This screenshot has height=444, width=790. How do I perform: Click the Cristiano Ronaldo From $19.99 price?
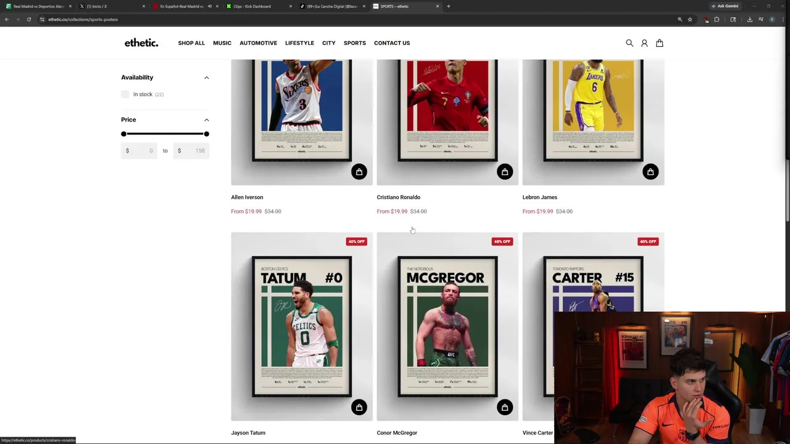click(392, 212)
